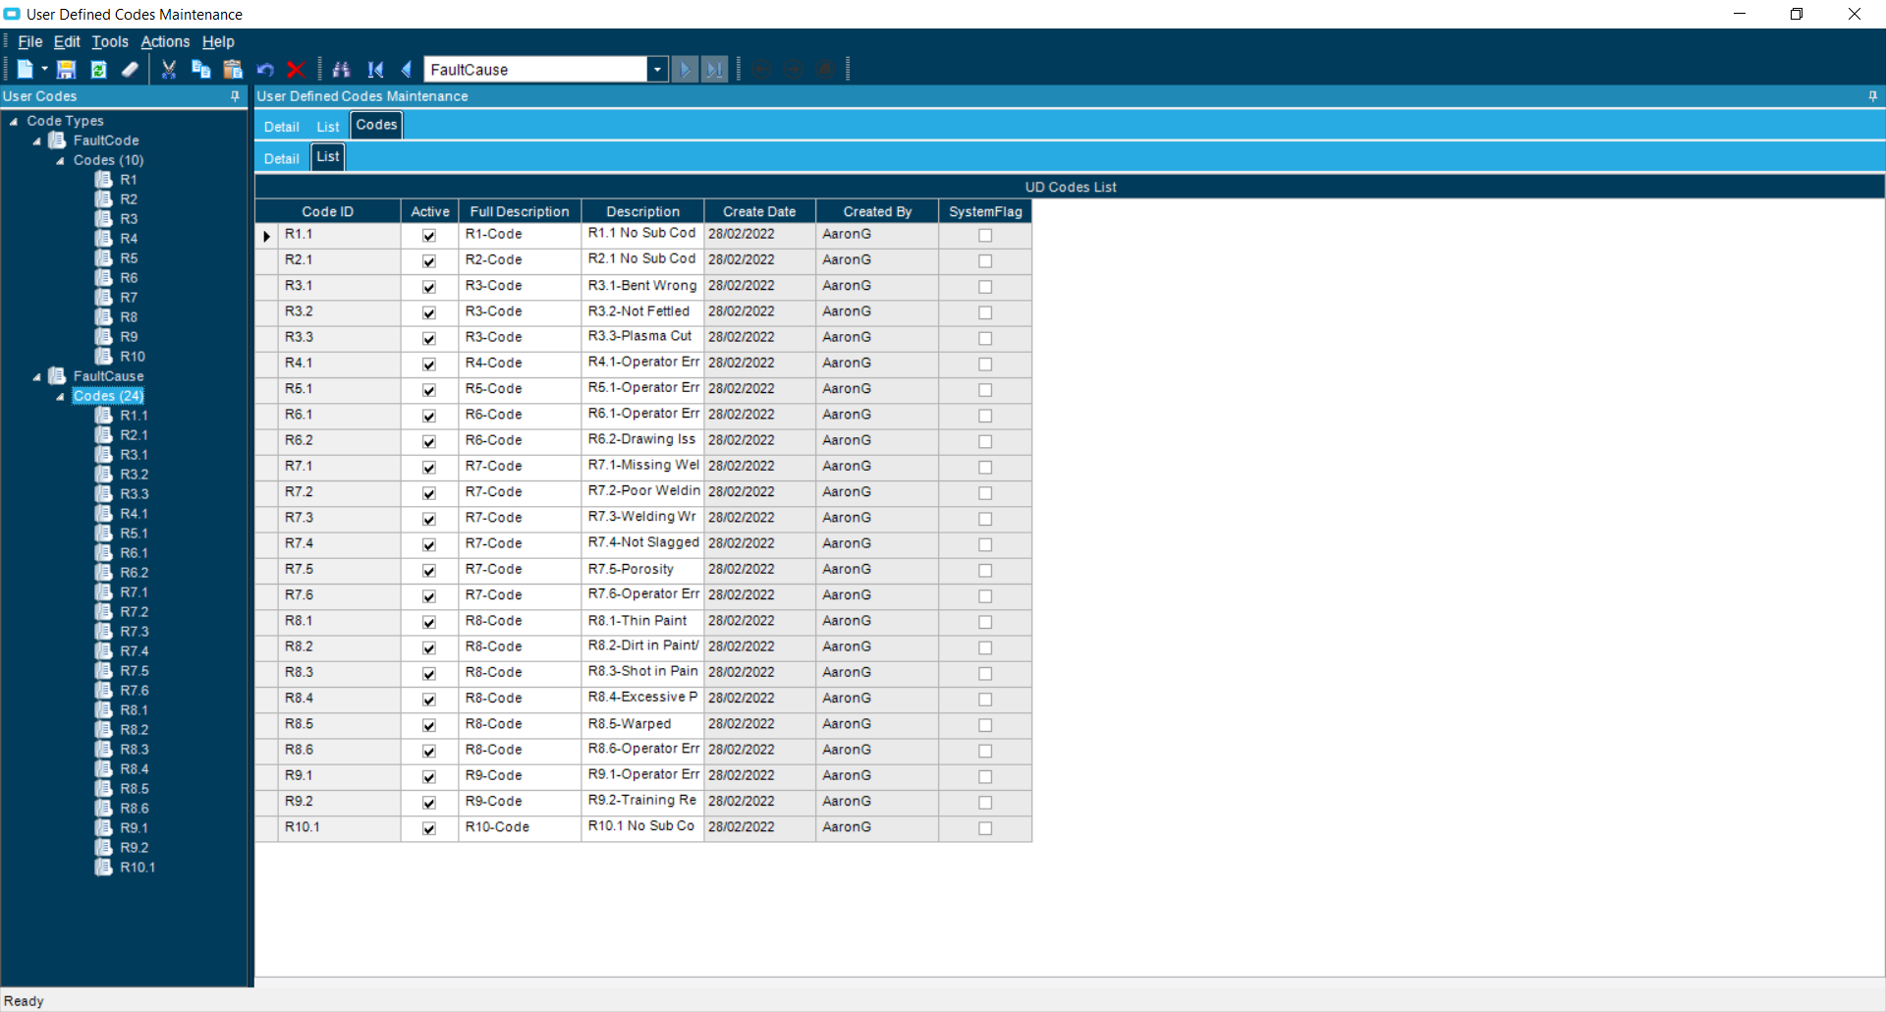Open the New icon's dropdown arrow

pos(44,70)
